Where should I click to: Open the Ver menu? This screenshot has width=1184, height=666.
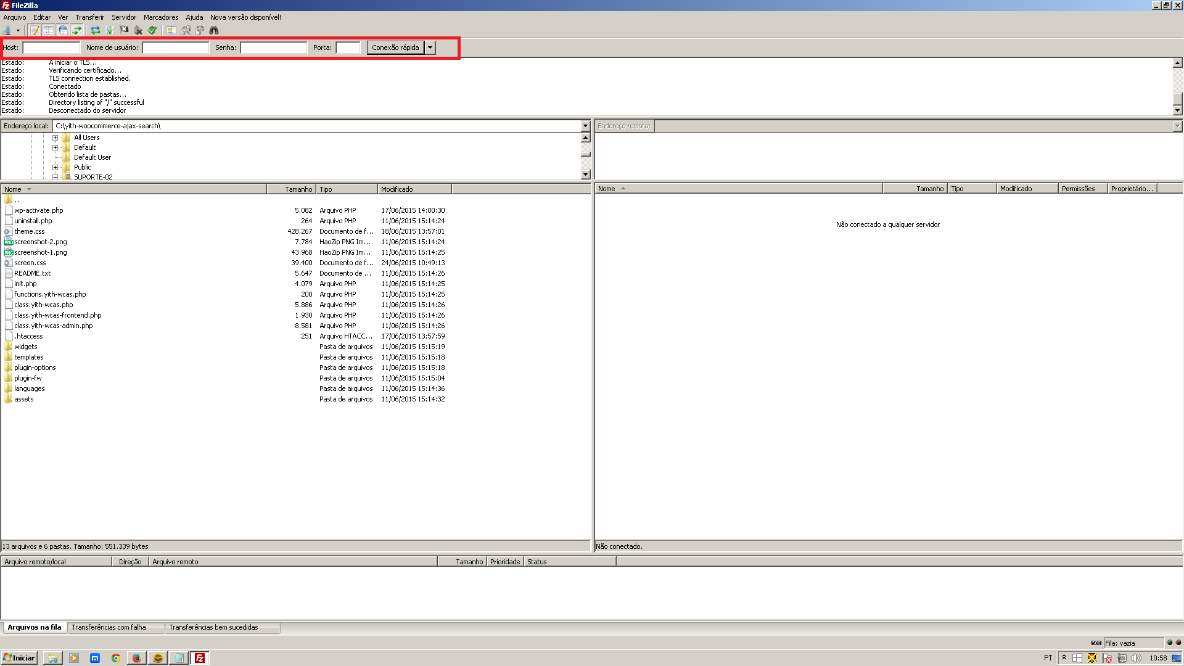(x=63, y=17)
